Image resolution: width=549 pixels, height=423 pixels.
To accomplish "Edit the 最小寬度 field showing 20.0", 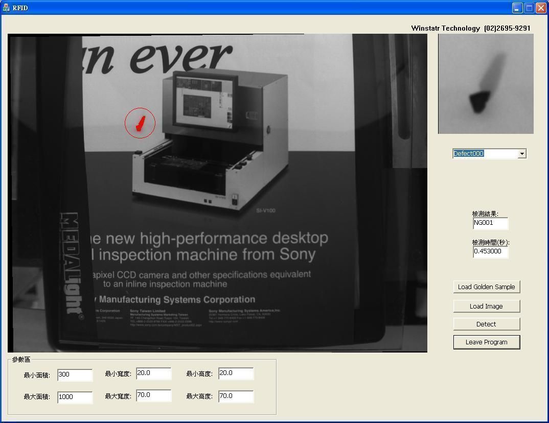I will coord(154,373).
